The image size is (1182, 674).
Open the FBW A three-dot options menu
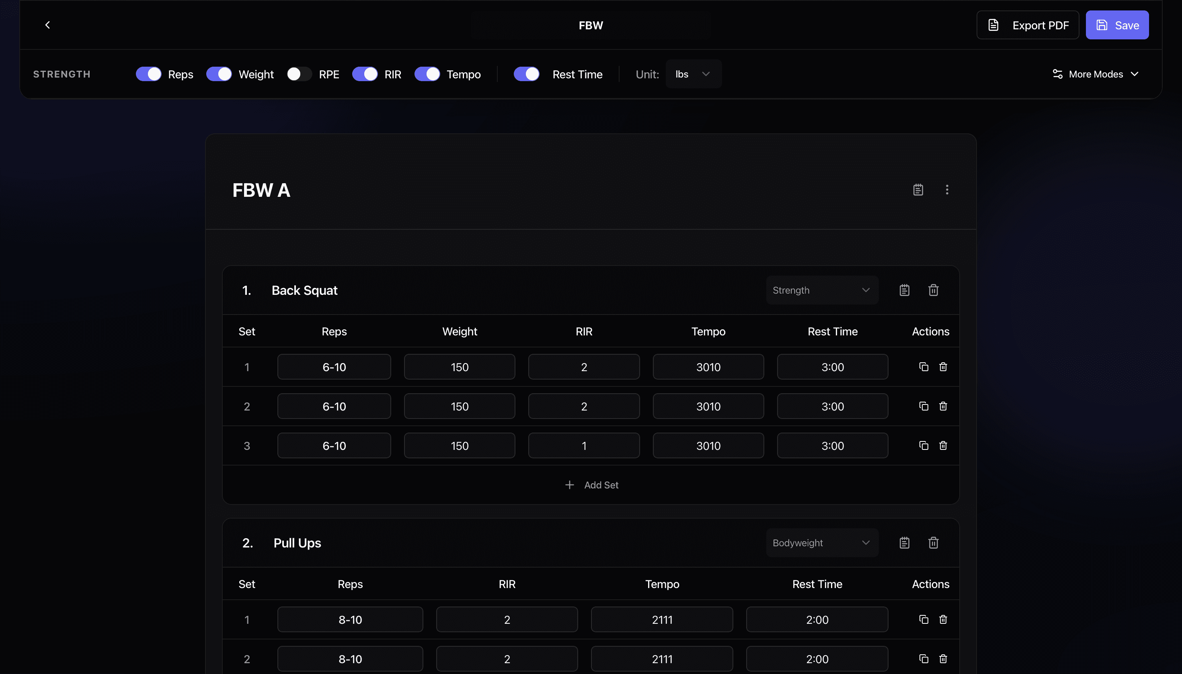pyautogui.click(x=947, y=190)
